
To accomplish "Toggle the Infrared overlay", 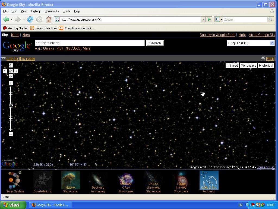I will pyautogui.click(x=232, y=65).
